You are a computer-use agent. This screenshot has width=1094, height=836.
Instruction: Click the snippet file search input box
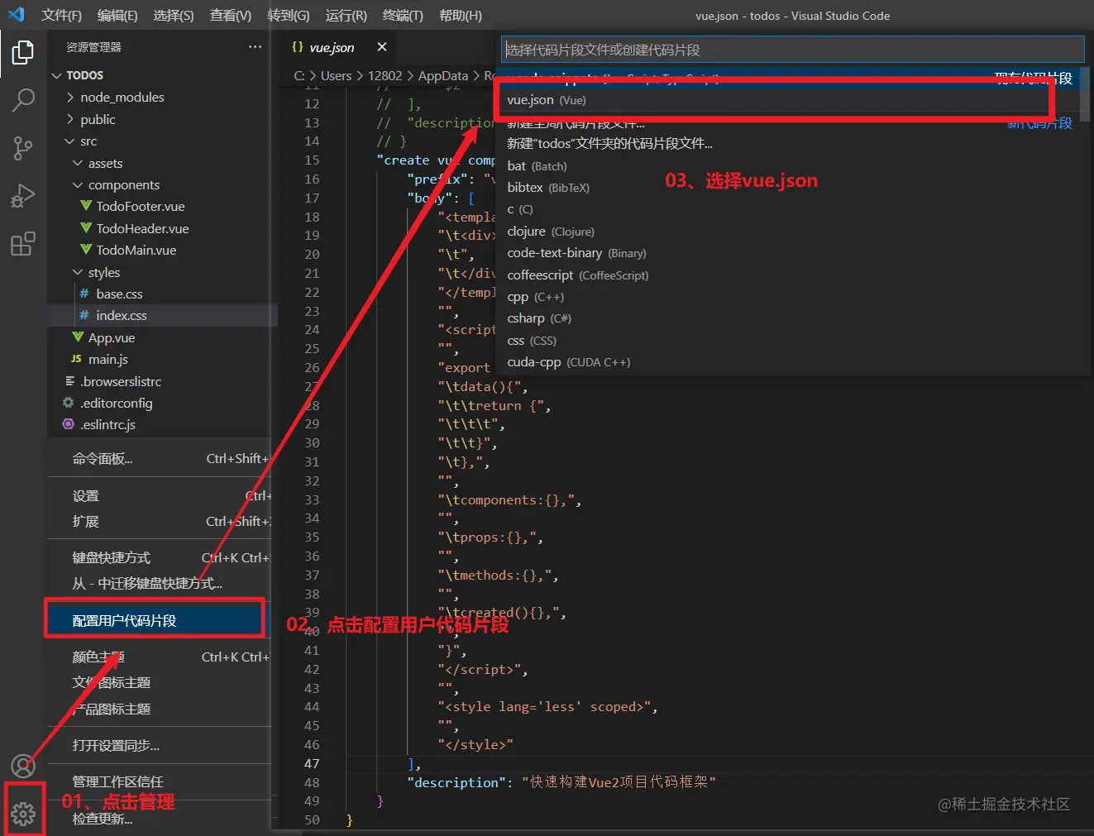point(791,50)
